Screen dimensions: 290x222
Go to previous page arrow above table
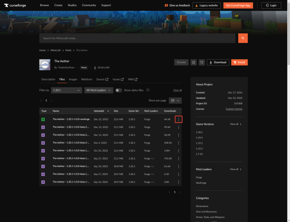click(41, 101)
